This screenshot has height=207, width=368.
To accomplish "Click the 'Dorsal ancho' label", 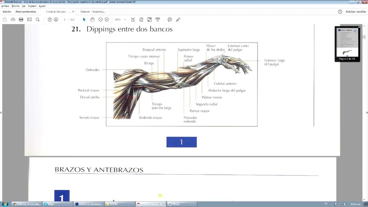I will tap(90, 97).
